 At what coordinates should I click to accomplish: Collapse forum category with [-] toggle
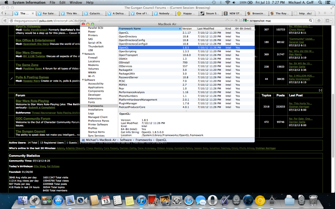pos(320,90)
